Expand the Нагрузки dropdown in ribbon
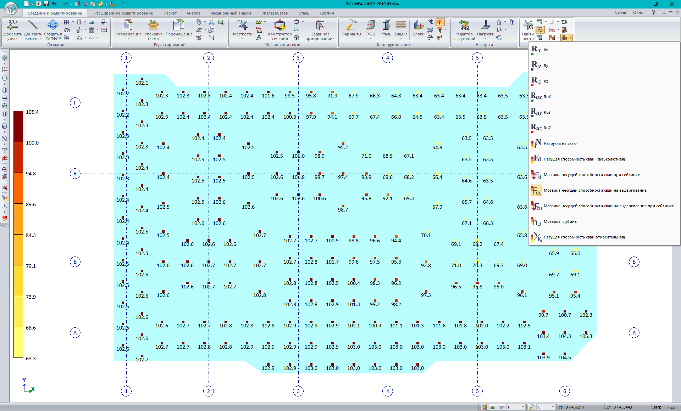 click(486, 38)
